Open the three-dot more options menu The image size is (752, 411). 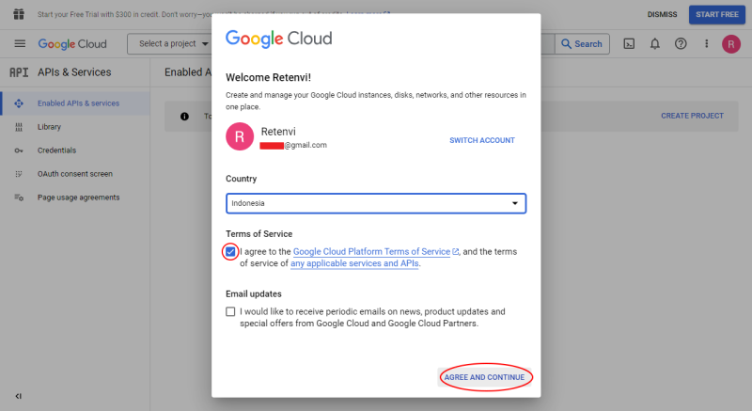pos(707,43)
